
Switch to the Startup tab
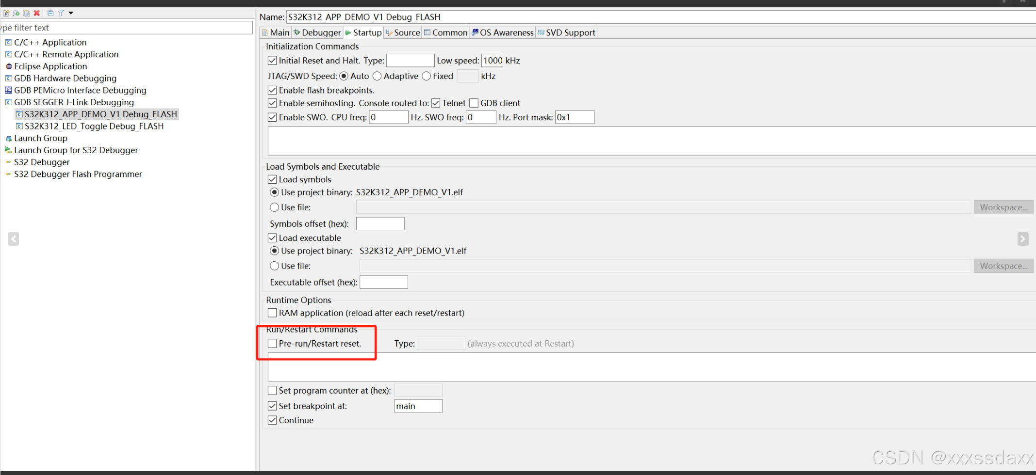[363, 32]
